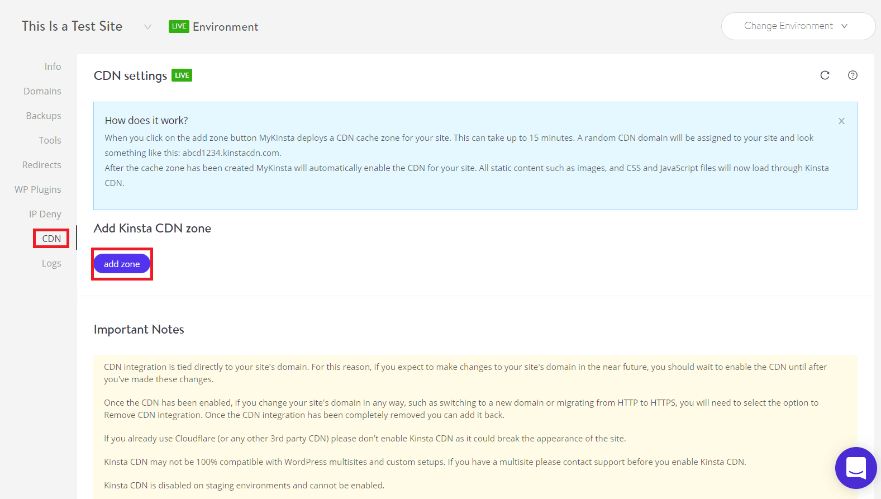This screenshot has height=499, width=881.
Task: Click the note about staging environments
Action: click(244, 486)
